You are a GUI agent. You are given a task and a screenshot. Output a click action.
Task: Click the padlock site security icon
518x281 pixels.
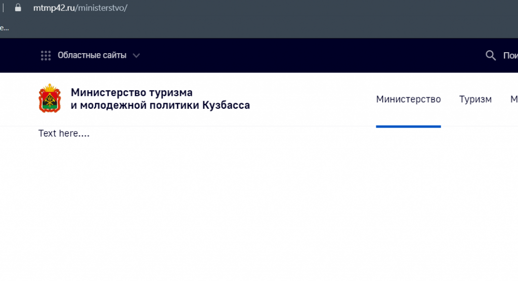coord(18,8)
